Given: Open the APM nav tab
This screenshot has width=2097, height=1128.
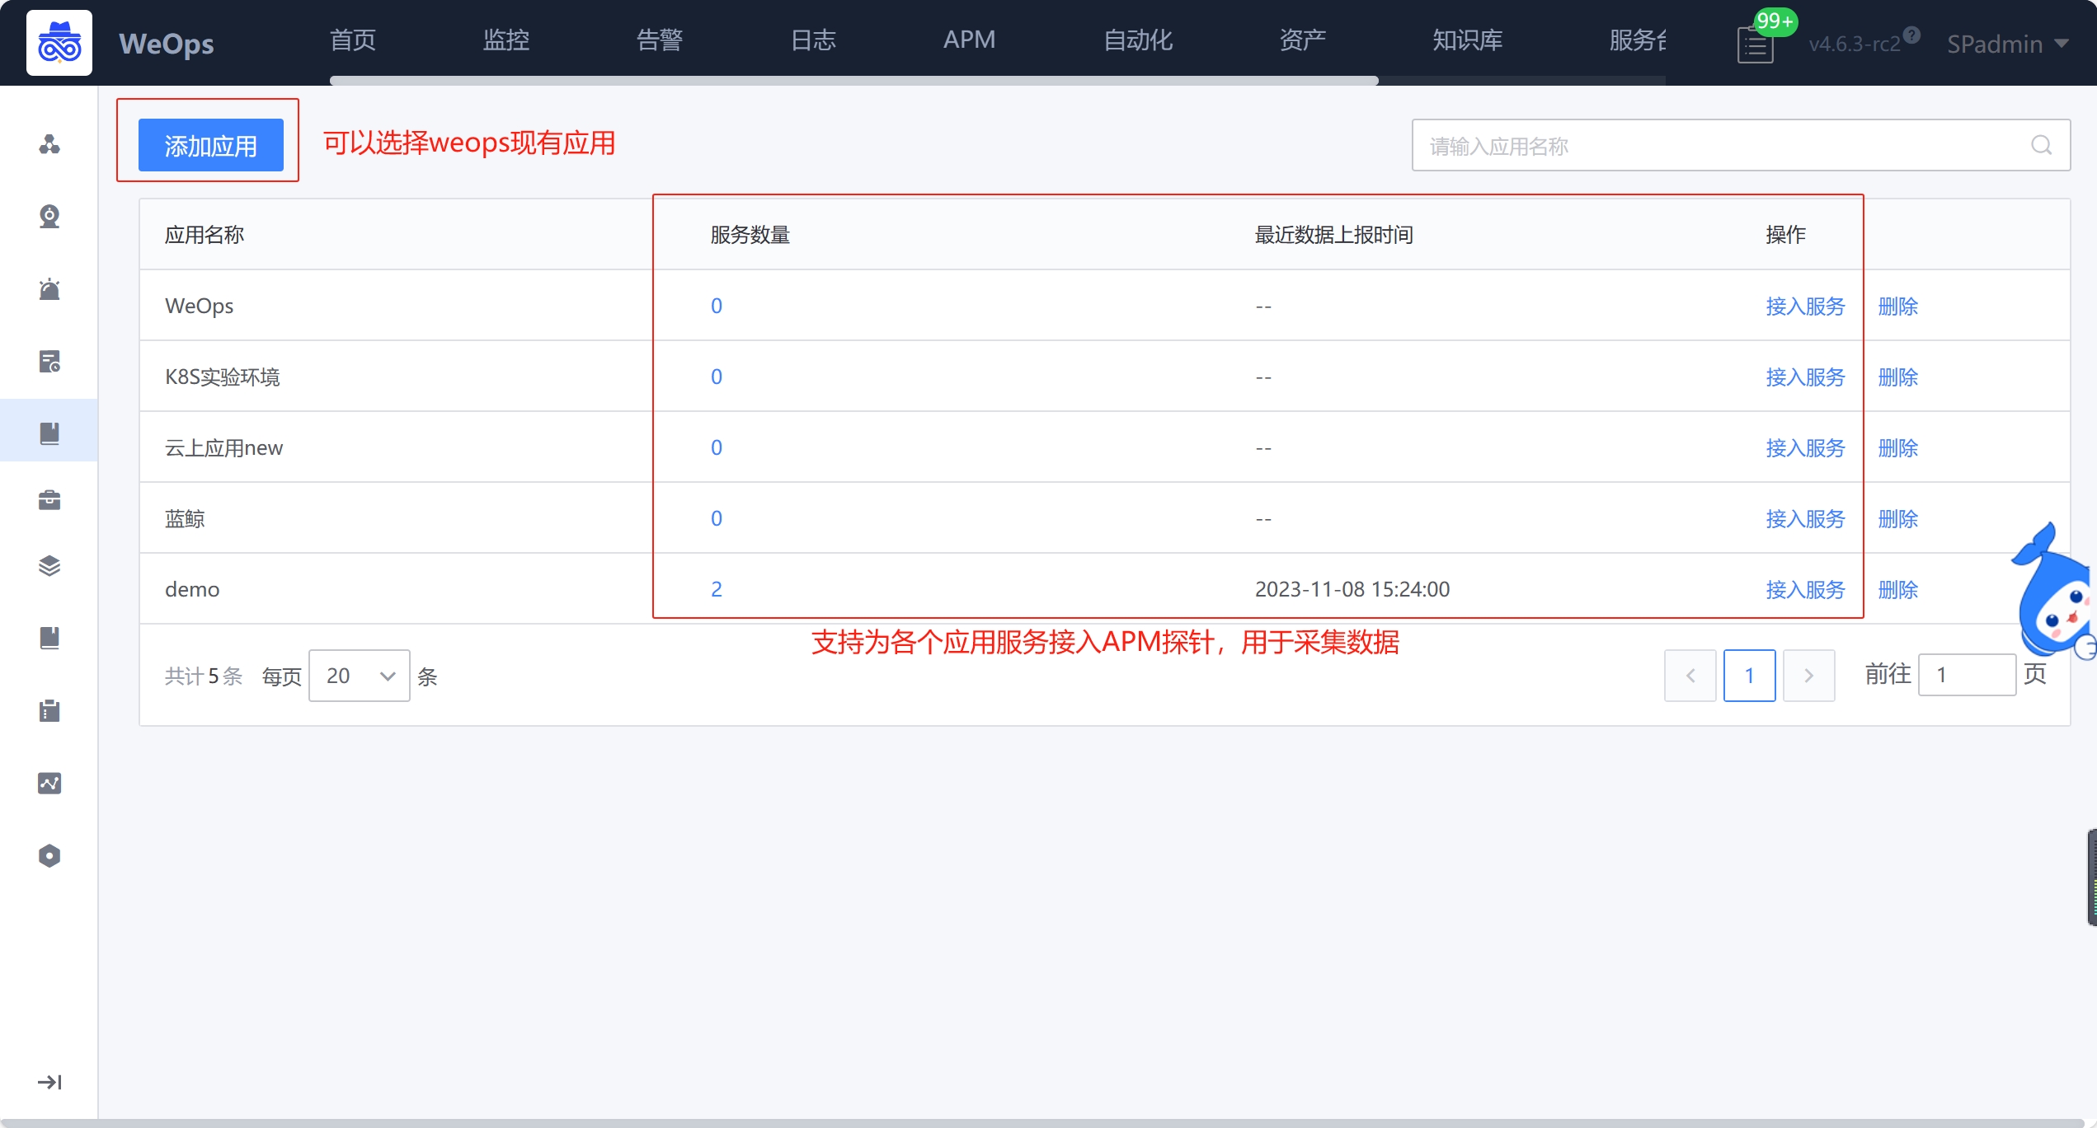Looking at the screenshot, I should [x=969, y=40].
